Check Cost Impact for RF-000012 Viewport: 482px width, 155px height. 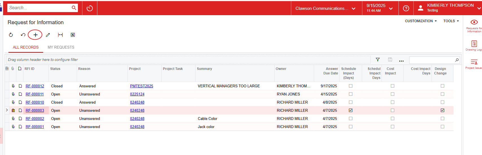point(392,86)
